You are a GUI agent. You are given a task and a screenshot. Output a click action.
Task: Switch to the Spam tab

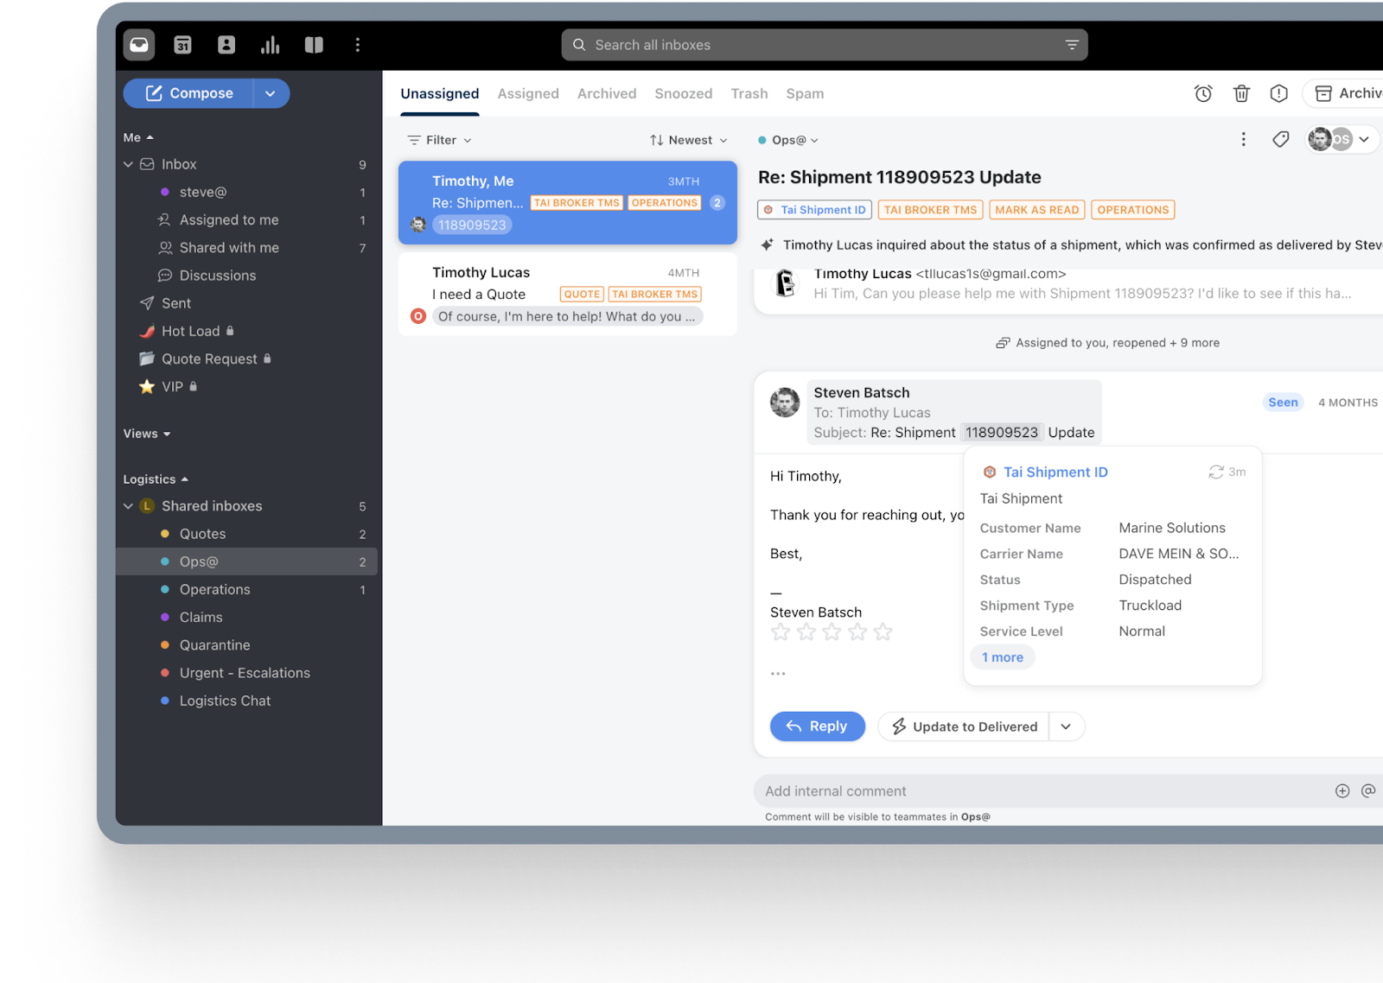(x=805, y=93)
